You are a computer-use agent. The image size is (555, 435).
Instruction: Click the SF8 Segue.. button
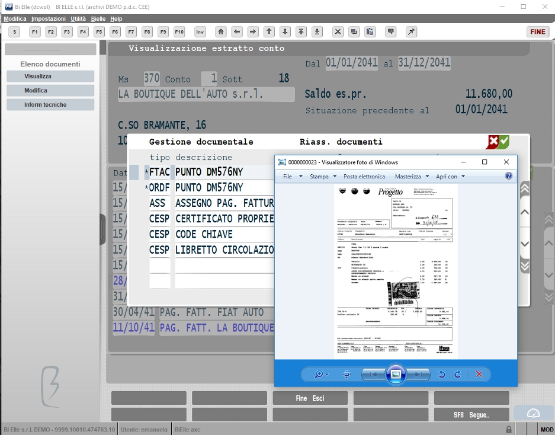(471, 414)
